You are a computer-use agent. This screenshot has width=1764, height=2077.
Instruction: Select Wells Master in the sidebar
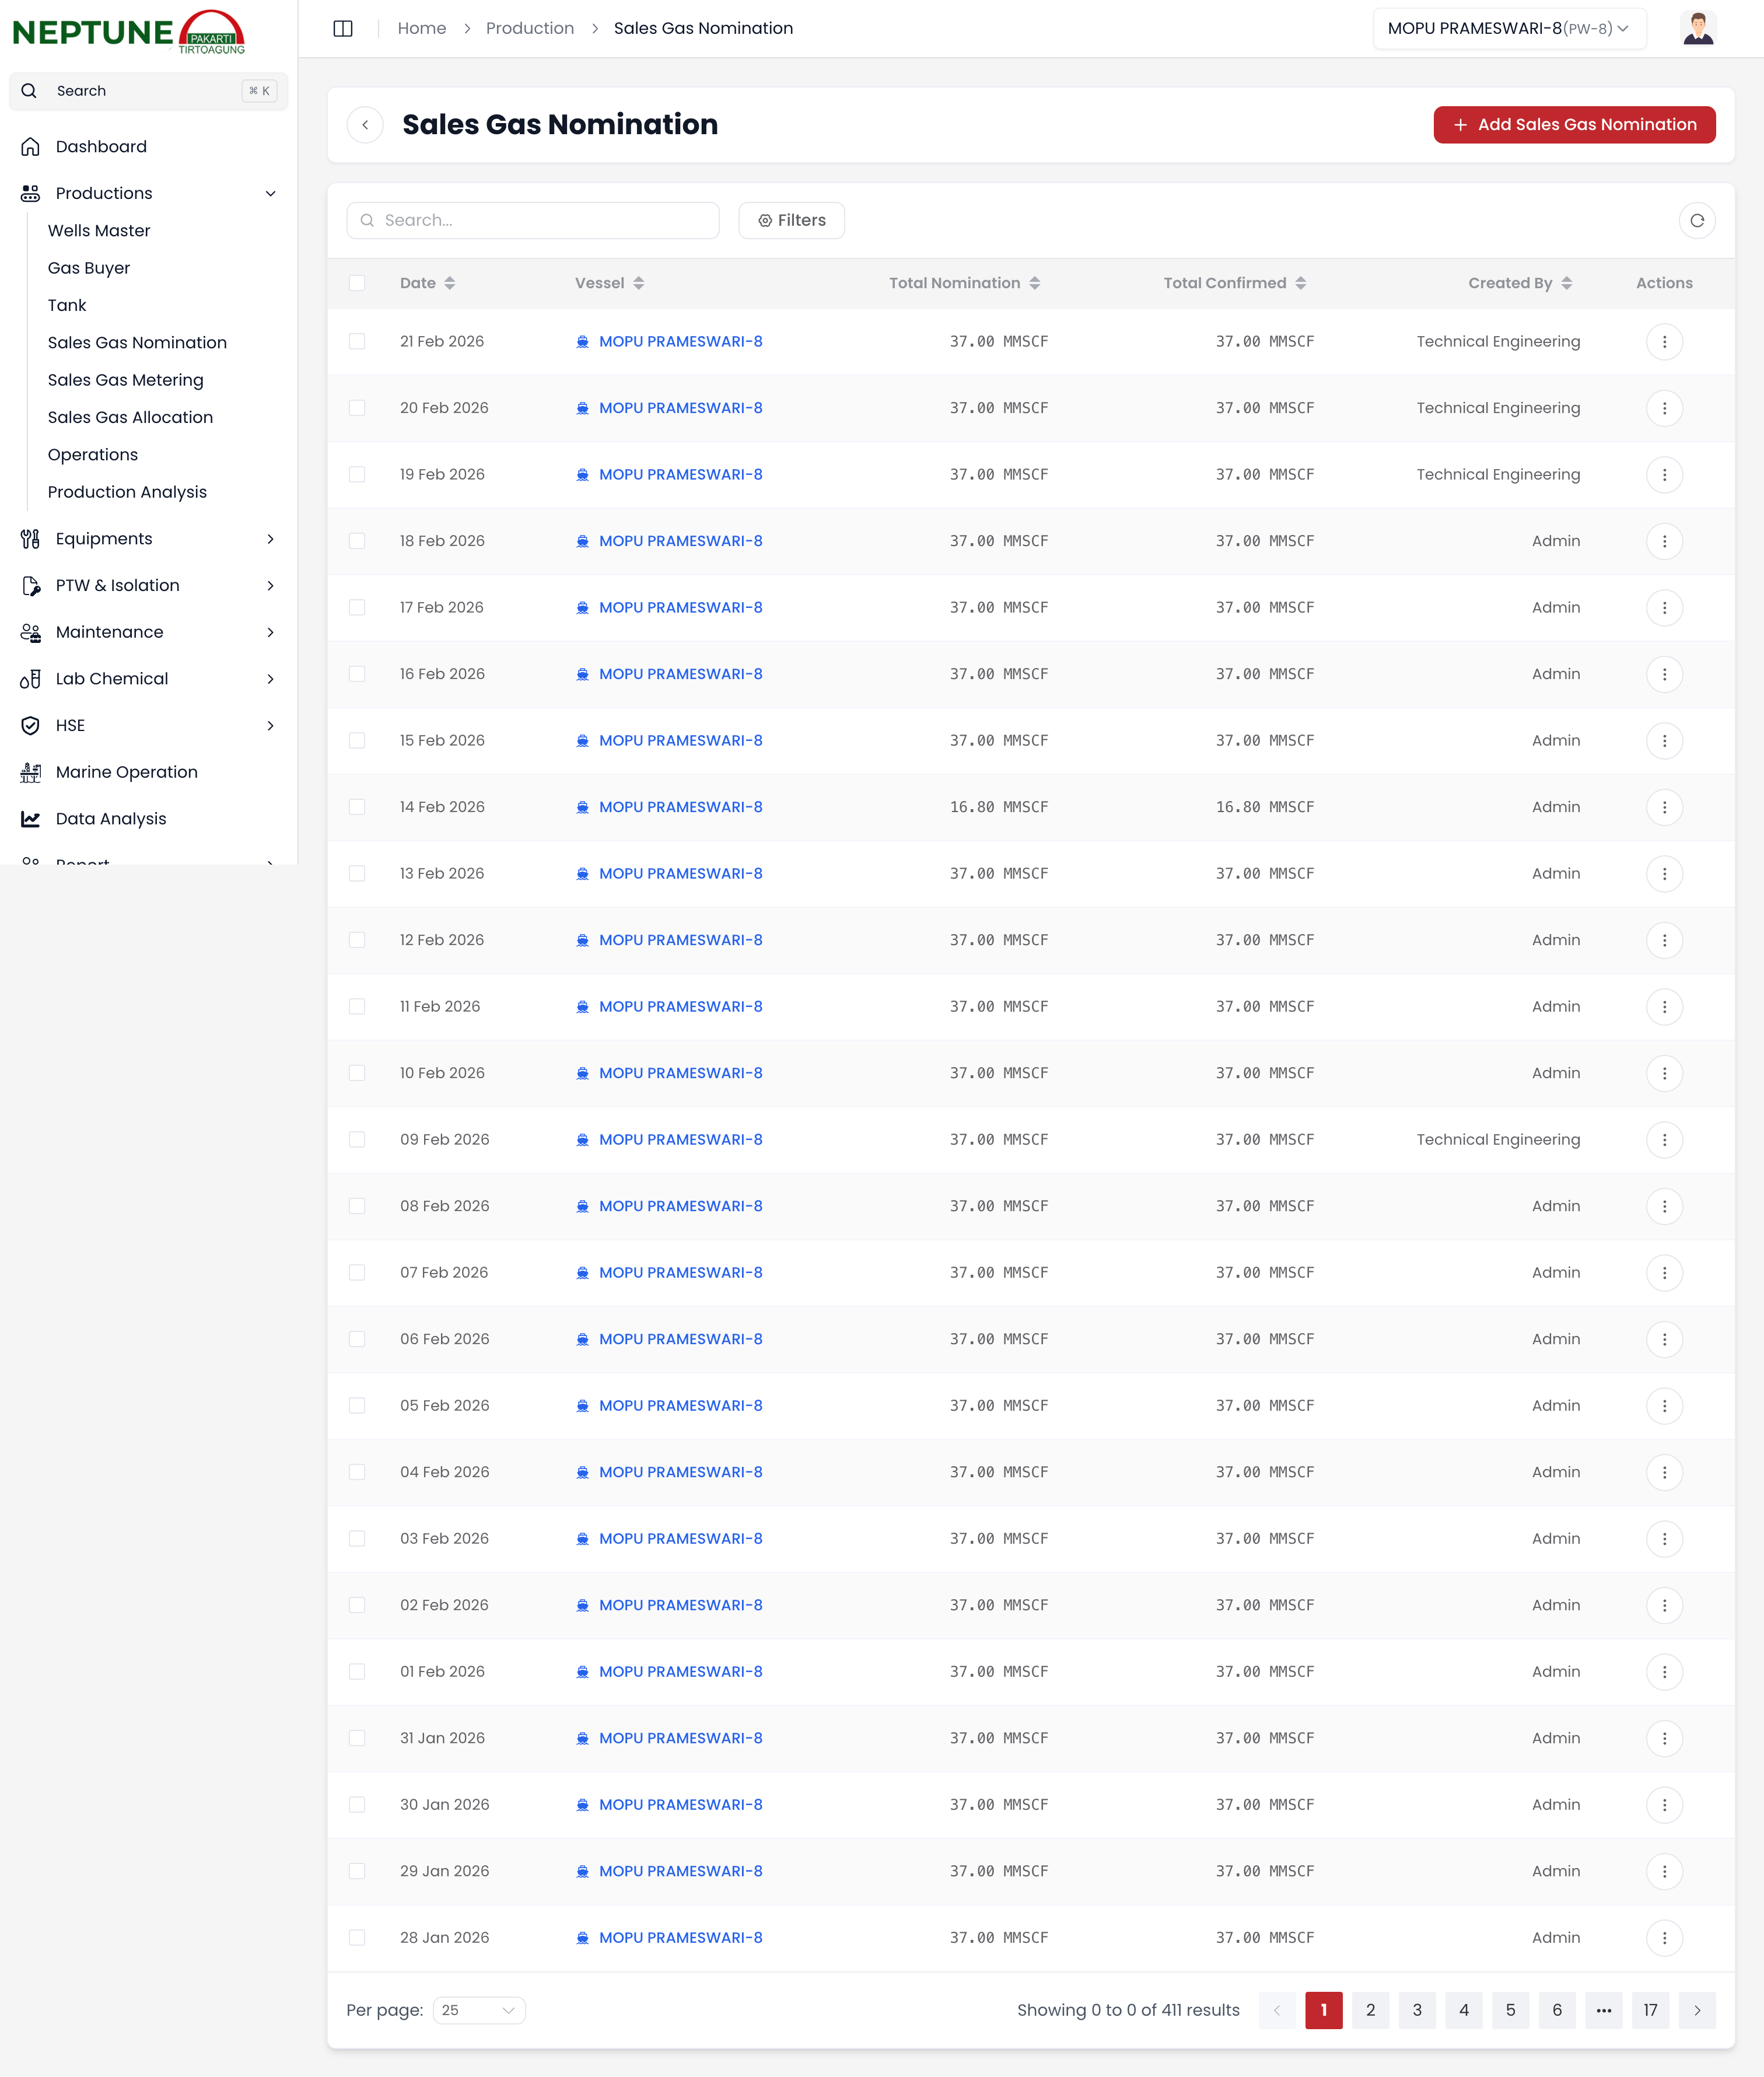(x=99, y=231)
